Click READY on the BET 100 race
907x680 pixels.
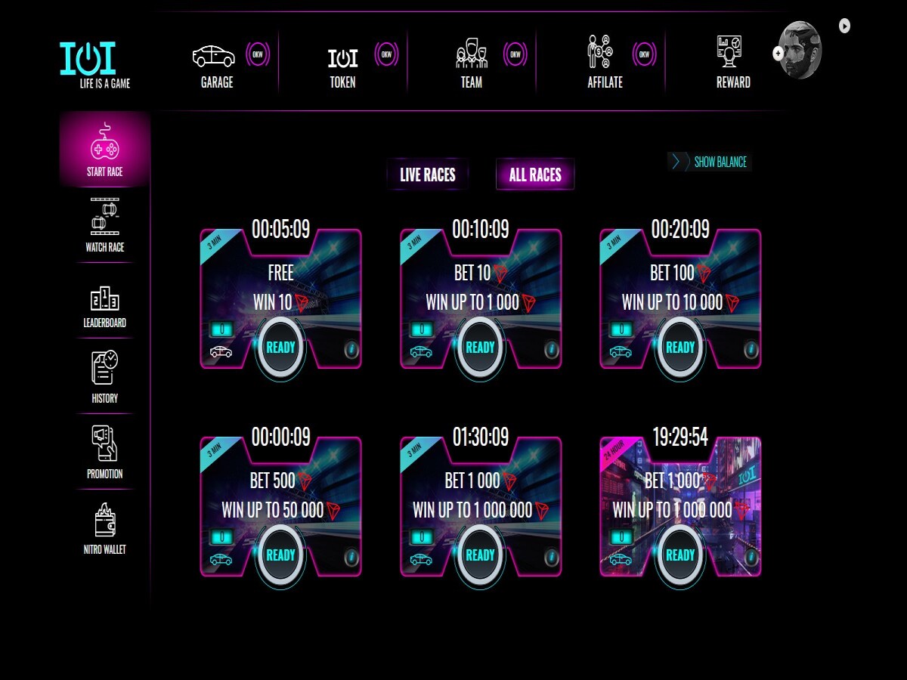point(679,348)
